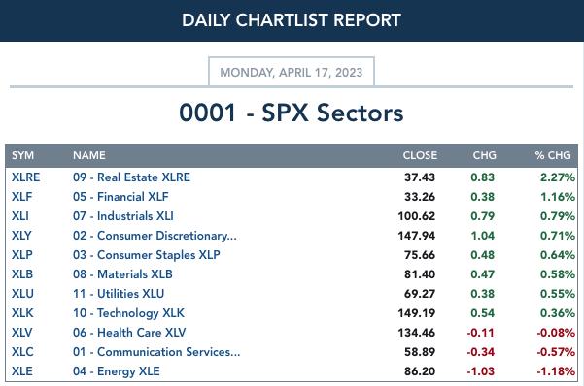Open 05 - Financial XLF chart
The height and width of the screenshot is (386, 584).
(x=120, y=197)
